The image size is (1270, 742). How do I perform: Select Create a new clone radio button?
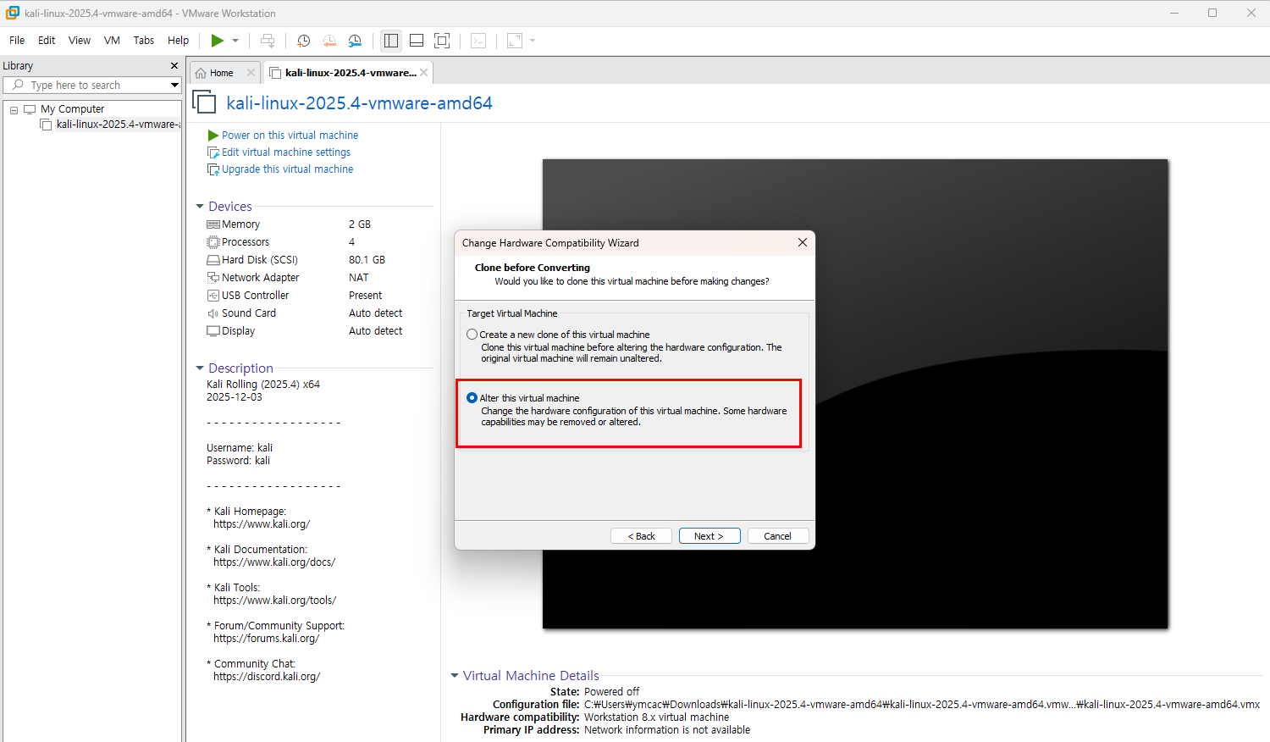click(x=472, y=335)
